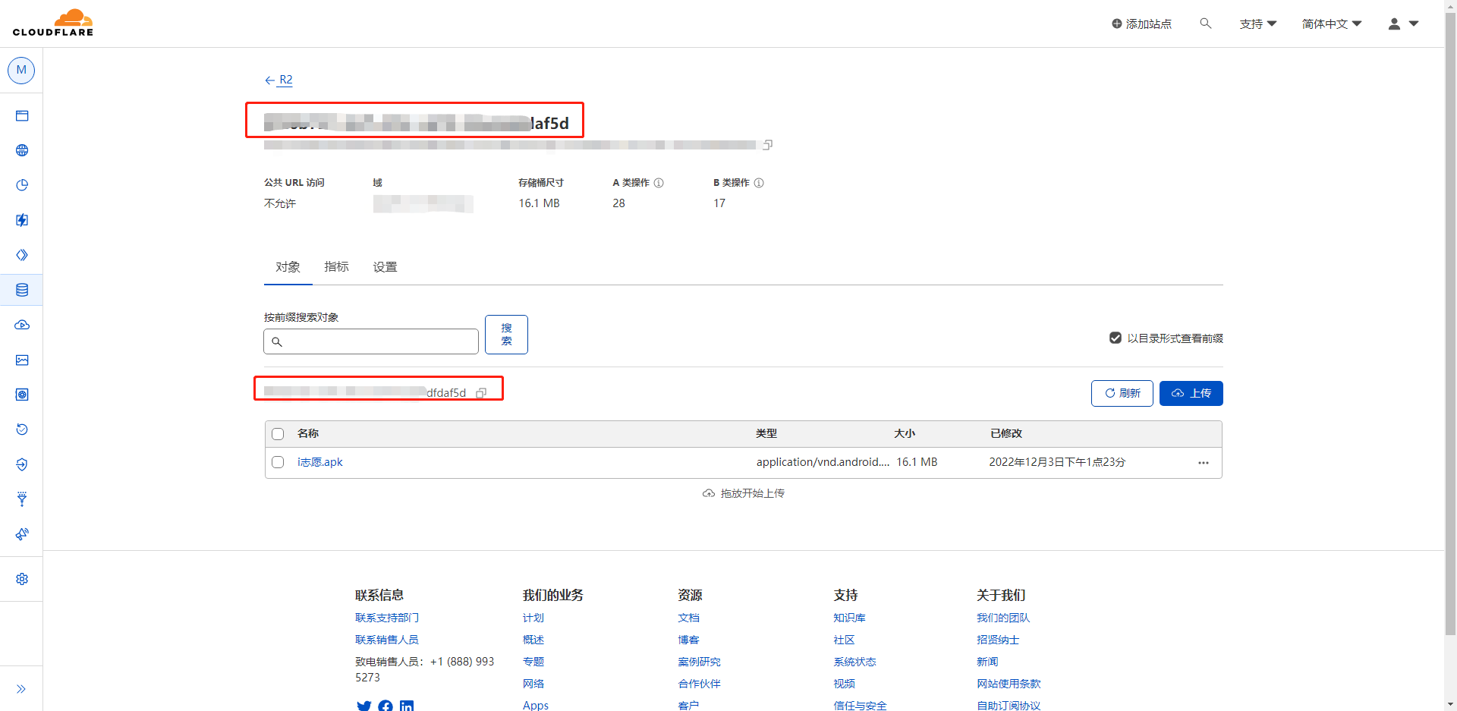
Task: Copy bucket name ending dfdaf5d
Action: tap(481, 393)
